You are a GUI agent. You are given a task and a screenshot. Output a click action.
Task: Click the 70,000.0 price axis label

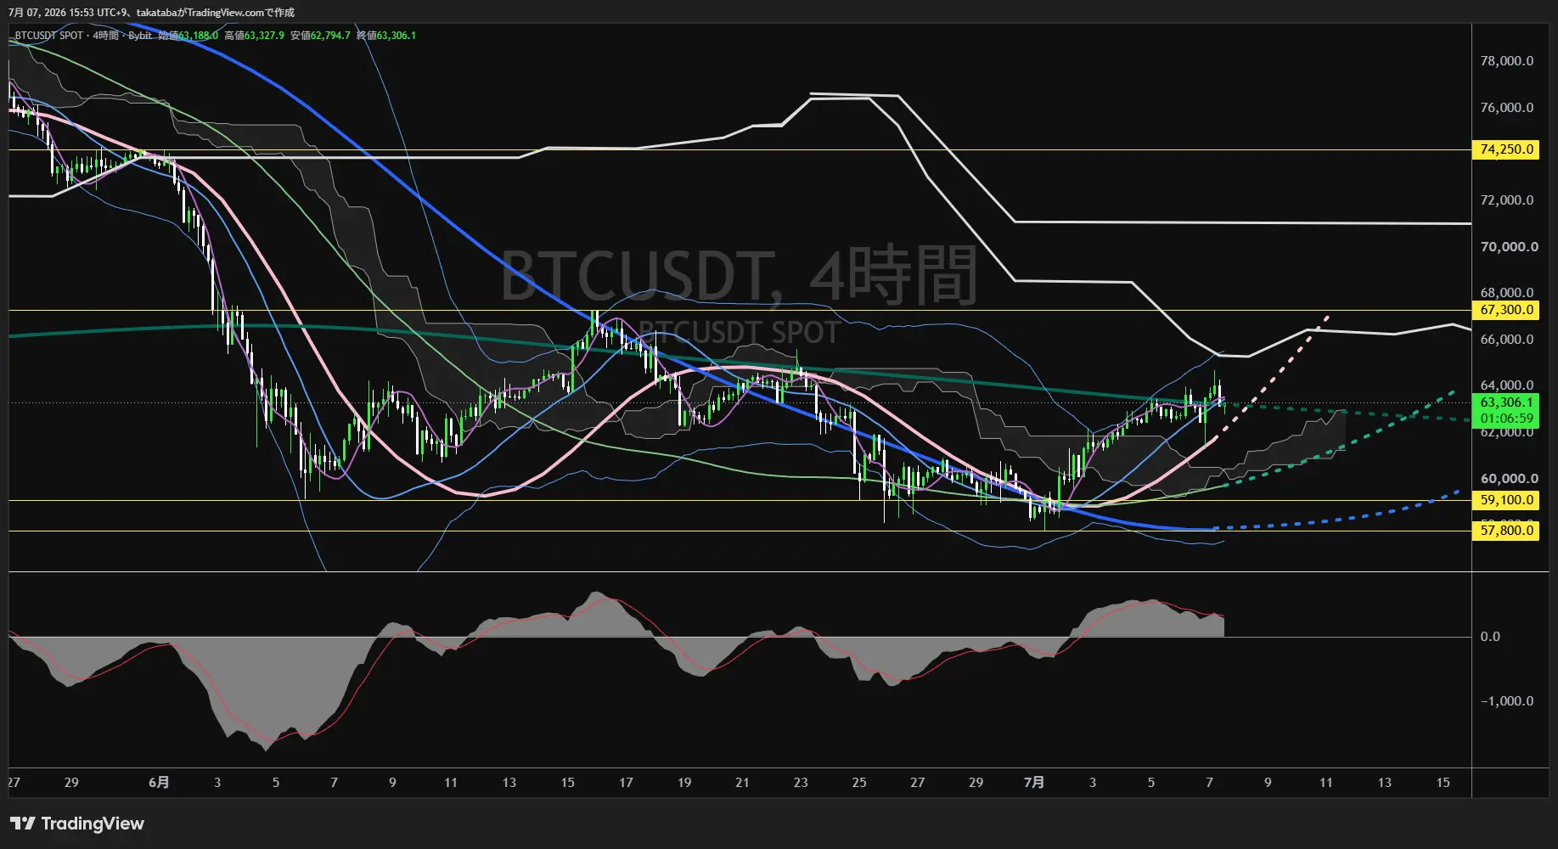1509,247
